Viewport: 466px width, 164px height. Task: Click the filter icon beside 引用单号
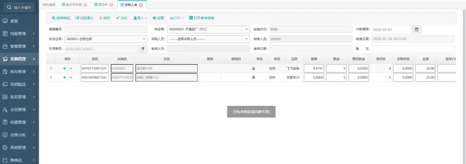[x=143, y=49]
